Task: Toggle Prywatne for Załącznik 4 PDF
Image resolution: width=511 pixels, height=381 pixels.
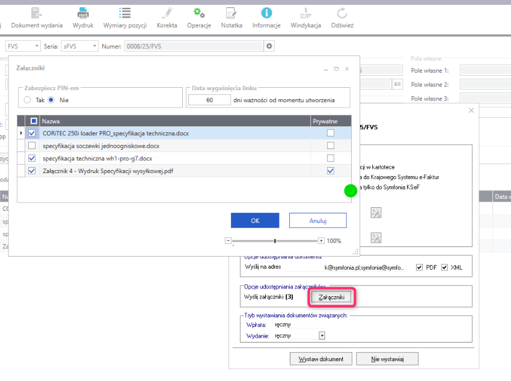Action: pyautogui.click(x=330, y=171)
